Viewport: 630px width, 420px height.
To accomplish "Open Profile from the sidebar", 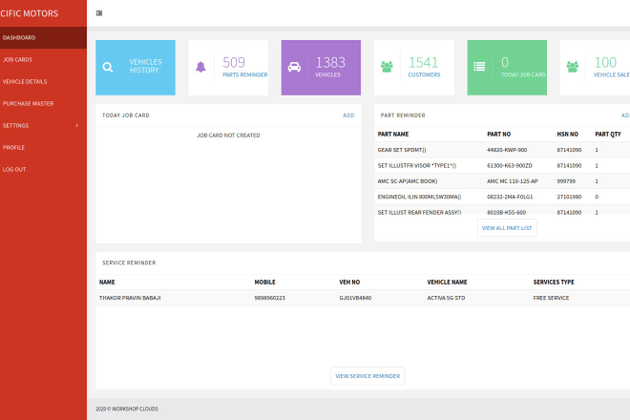I will tap(43, 148).
